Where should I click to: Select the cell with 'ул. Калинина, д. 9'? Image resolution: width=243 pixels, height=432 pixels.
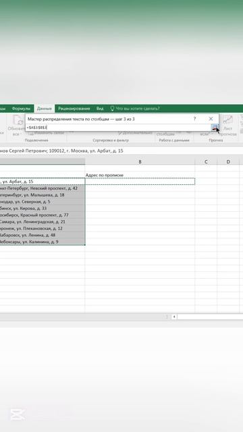(x=43, y=242)
